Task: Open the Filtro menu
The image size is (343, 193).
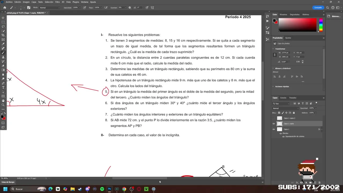Action: pos(57,2)
